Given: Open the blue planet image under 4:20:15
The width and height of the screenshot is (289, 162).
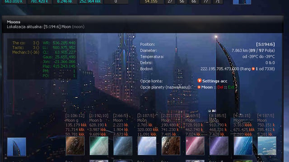Looking at the screenshot, I should click(x=243, y=146).
